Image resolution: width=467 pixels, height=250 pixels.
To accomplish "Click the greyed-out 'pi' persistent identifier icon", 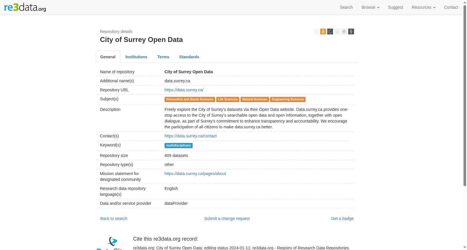I will tap(337, 32).
